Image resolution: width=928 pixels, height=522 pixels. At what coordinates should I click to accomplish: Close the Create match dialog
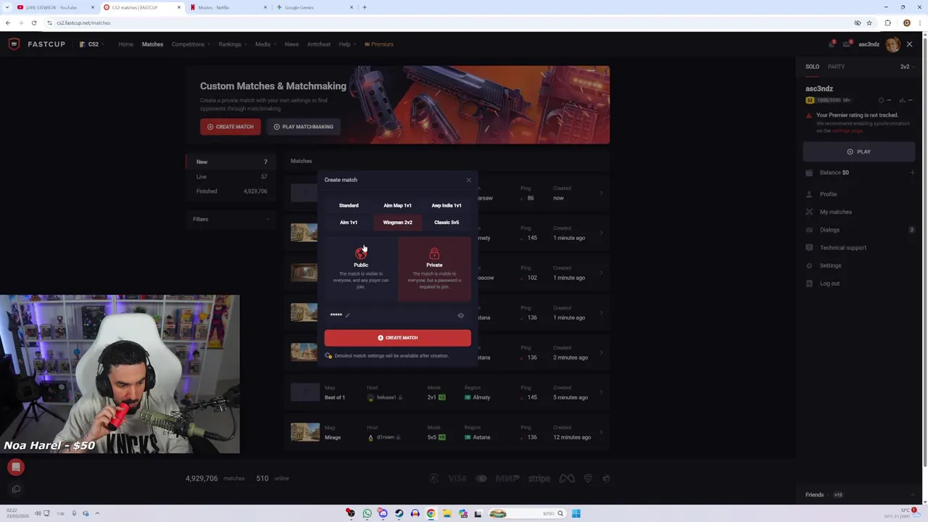point(468,180)
